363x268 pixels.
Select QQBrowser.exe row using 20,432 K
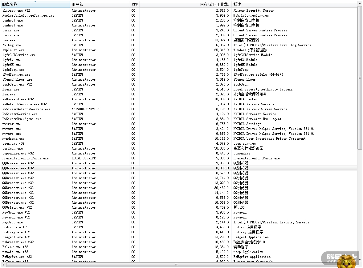[x=179, y=188]
